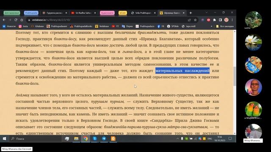Open the Prabhupadavani bookmark
The width and height of the screenshot is (271, 152).
pos(57,26)
